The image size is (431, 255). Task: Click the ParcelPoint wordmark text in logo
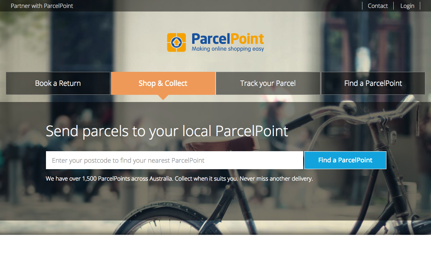click(x=228, y=39)
